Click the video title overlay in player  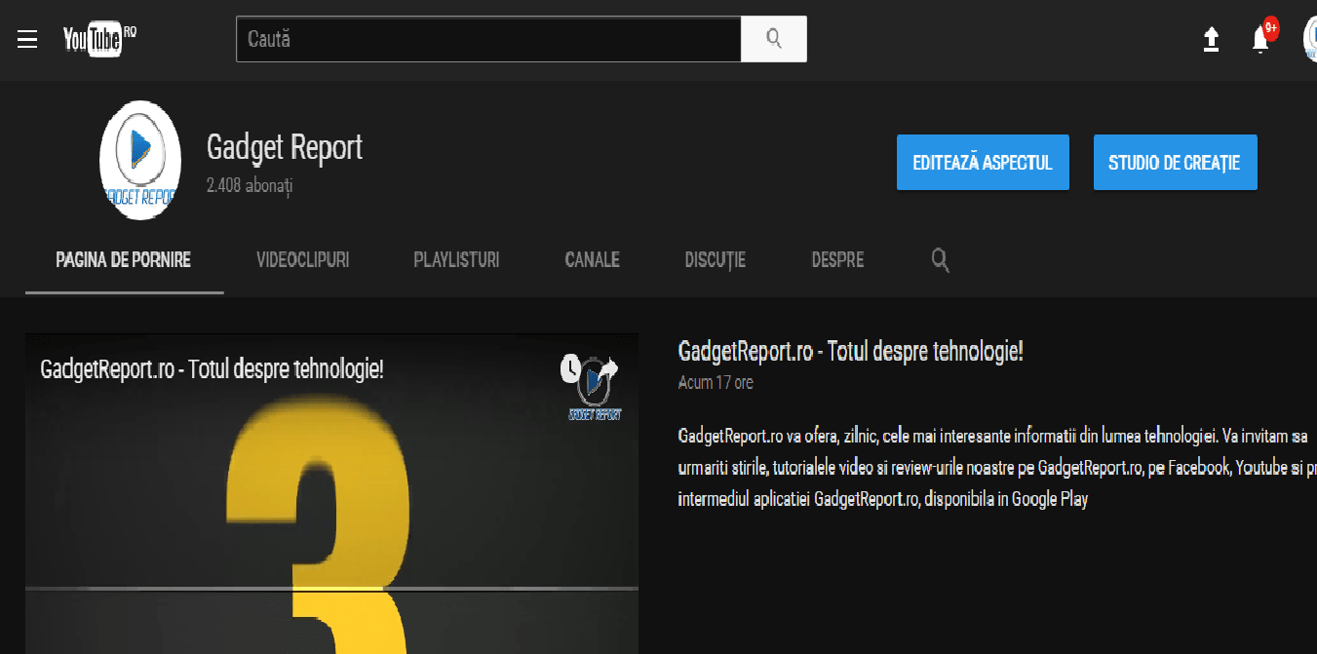[x=212, y=369]
